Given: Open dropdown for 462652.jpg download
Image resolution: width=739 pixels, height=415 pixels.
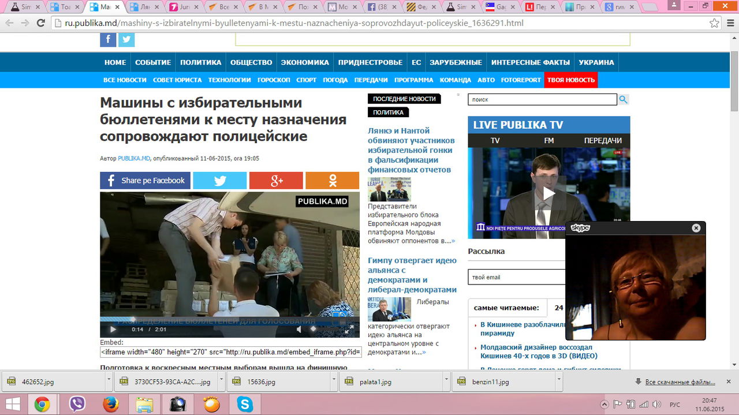Looking at the screenshot, I should point(109,382).
